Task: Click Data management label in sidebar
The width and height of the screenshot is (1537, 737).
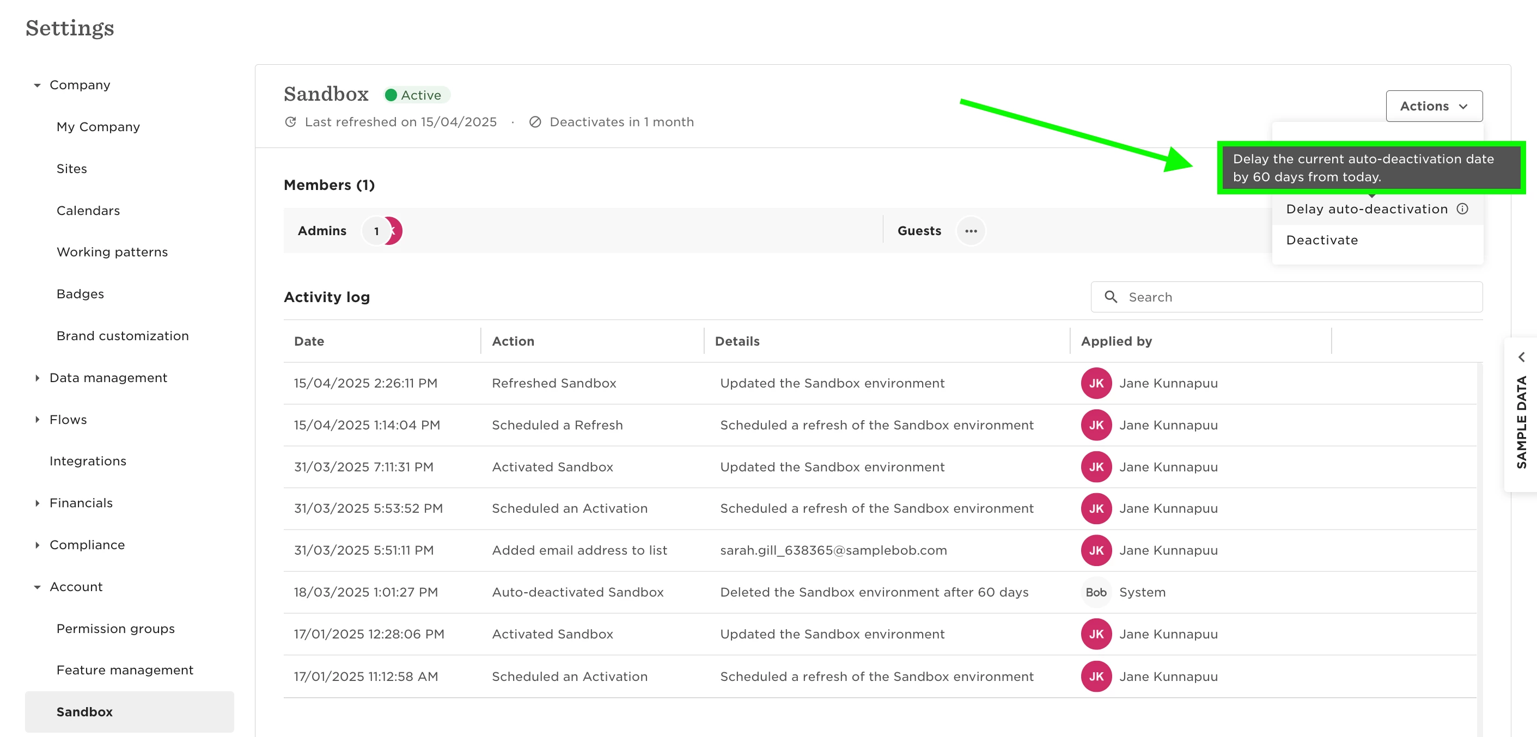Action: (x=108, y=378)
